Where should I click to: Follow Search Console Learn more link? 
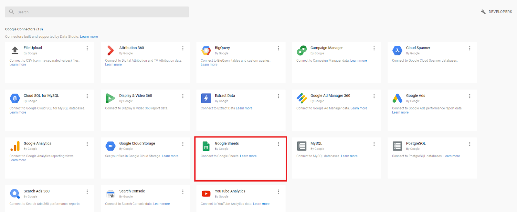(162, 204)
